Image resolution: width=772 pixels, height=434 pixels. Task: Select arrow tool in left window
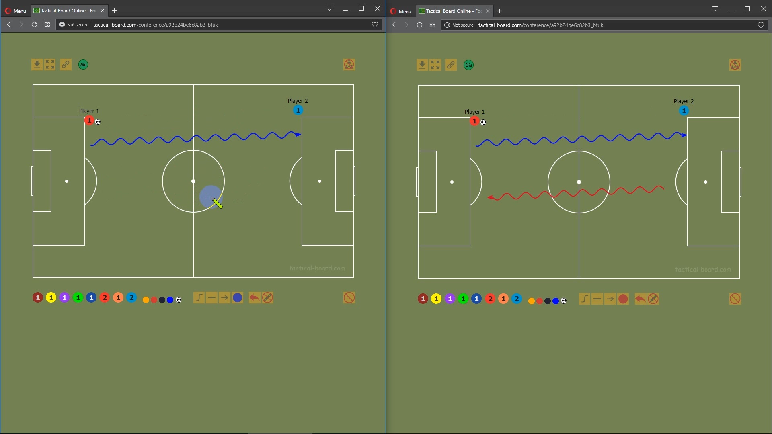pos(224,298)
